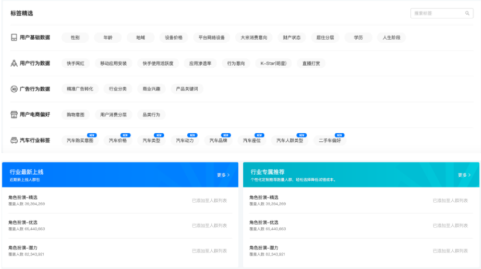
Task: Select the 汽车购买意图 tag
Action: point(80,140)
